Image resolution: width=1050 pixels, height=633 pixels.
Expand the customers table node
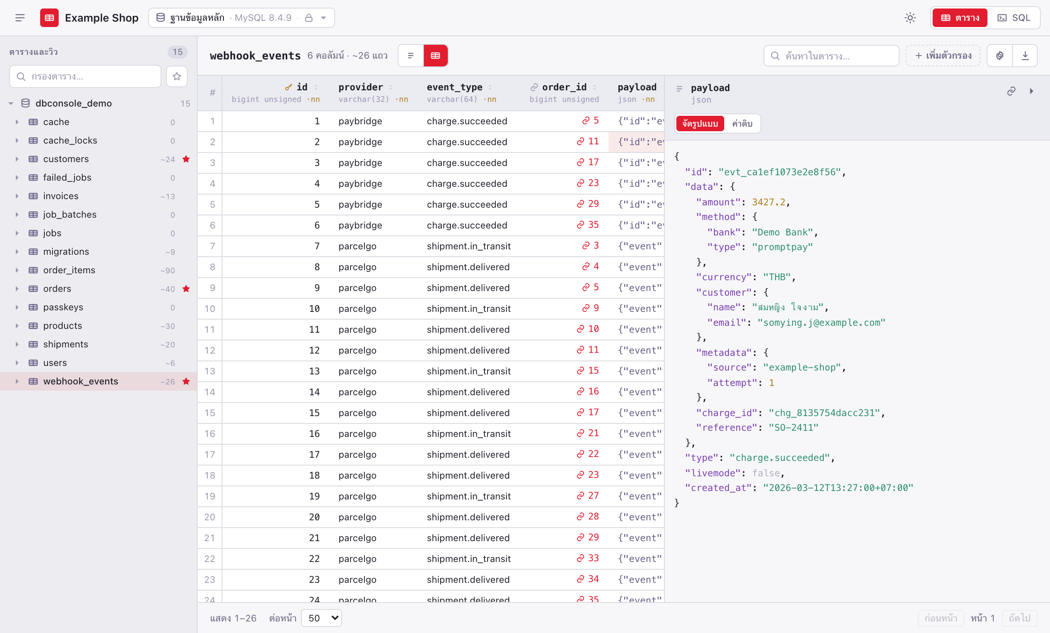coord(17,159)
